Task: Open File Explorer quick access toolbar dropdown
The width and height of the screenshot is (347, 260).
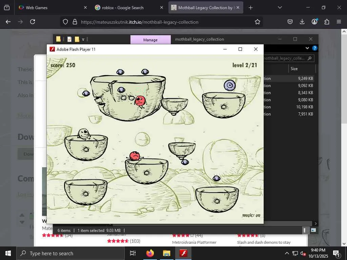Action: tap(83, 39)
